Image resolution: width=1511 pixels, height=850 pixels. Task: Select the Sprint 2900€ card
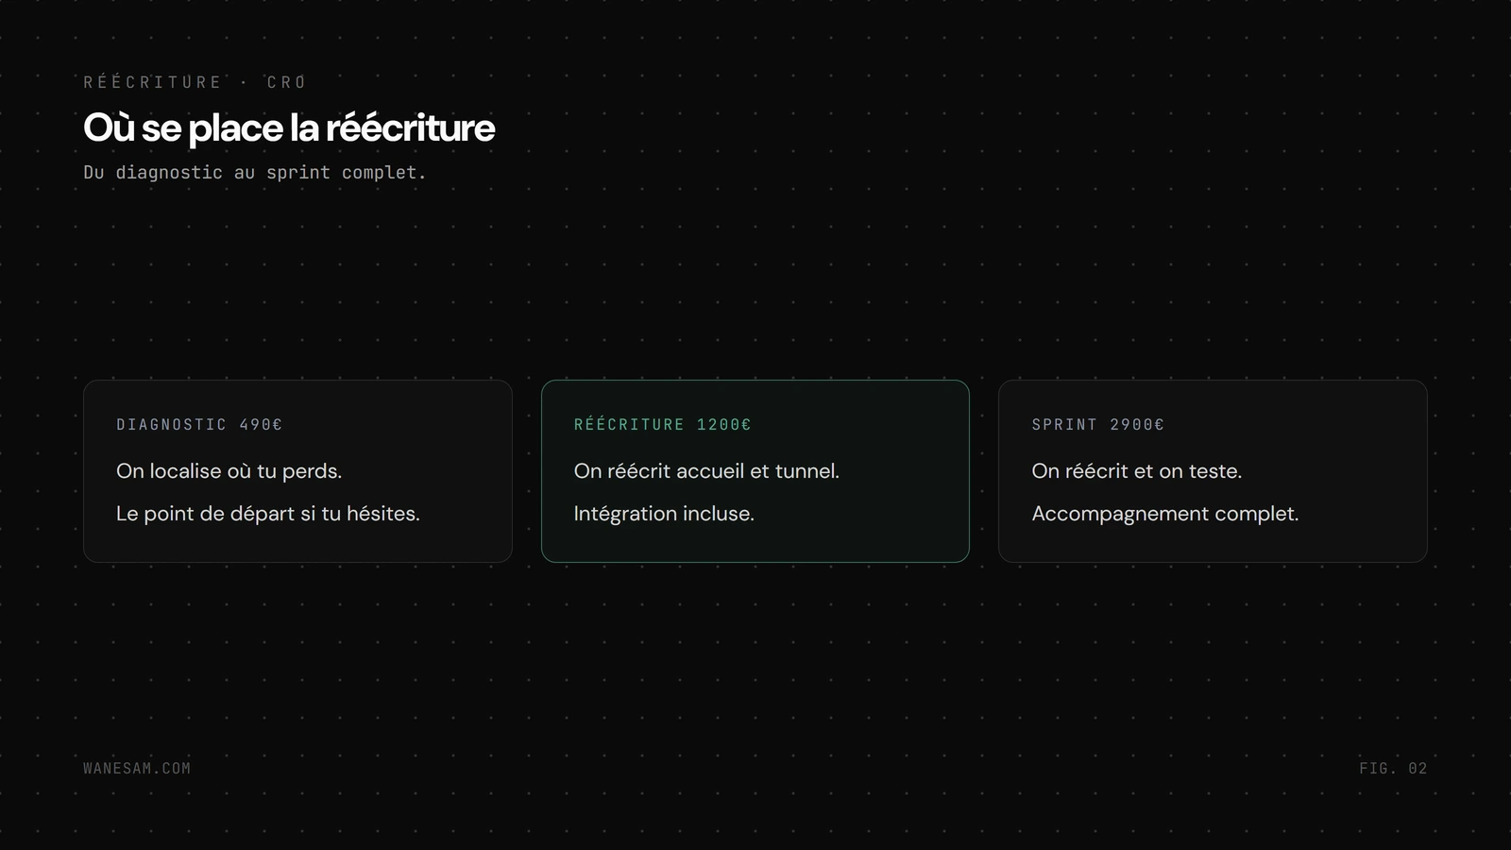pos(1213,471)
